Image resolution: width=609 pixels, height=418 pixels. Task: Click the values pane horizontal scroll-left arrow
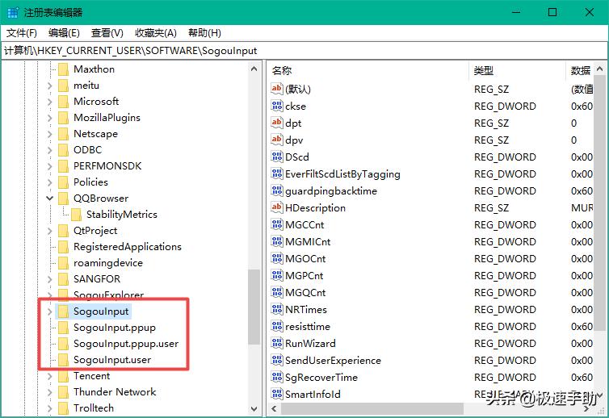point(274,408)
